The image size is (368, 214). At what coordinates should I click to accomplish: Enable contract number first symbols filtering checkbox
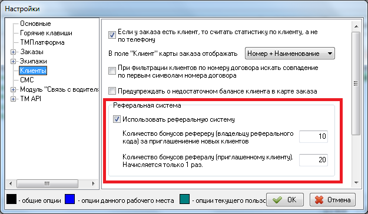(x=112, y=71)
